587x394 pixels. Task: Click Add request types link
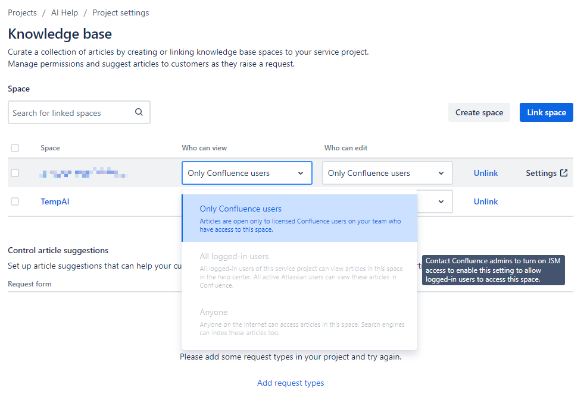pos(291,383)
